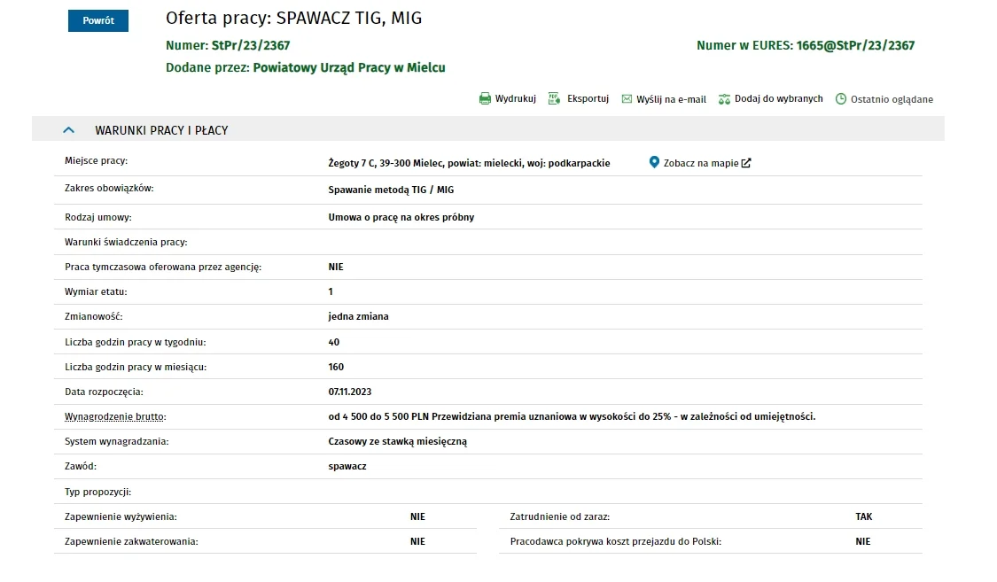Click the favorites icon beside Dodaj do wybranych

724,99
